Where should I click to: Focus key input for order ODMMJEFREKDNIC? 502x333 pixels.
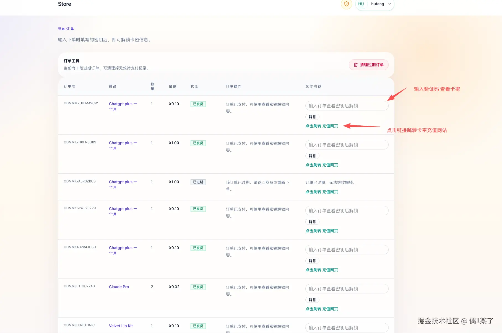click(347, 328)
